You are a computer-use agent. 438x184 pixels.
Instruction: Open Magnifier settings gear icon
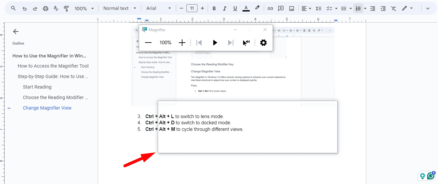pyautogui.click(x=263, y=43)
